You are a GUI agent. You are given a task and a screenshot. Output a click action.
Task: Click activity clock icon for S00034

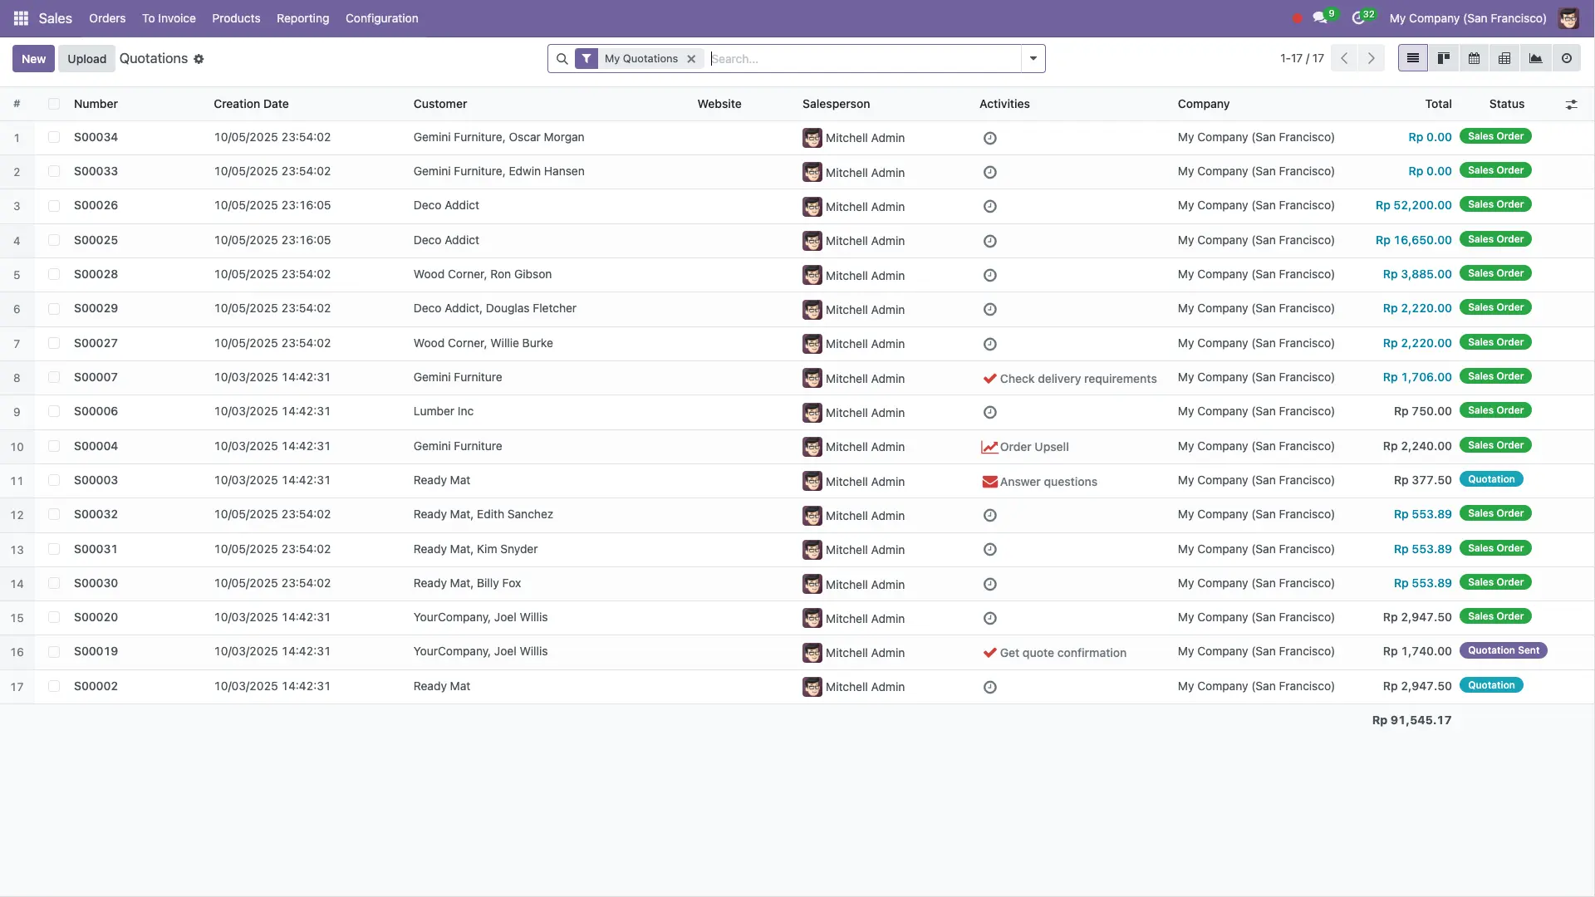pos(989,138)
